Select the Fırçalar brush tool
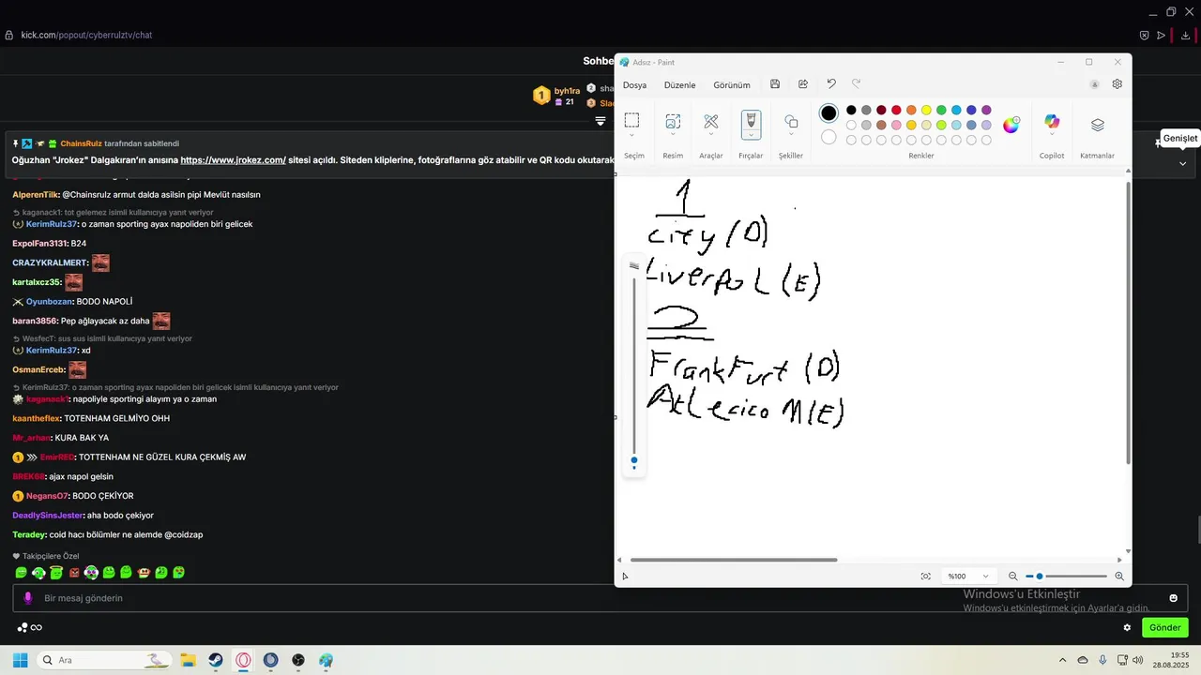 [751, 119]
